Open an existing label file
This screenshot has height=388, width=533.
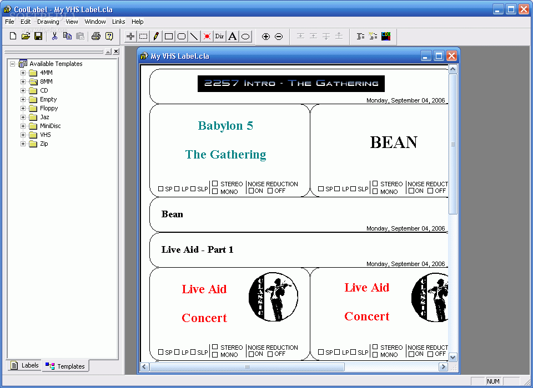click(x=26, y=36)
